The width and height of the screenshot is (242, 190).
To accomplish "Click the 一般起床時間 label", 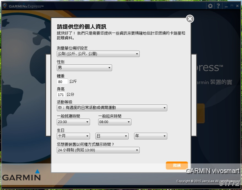I will tap(110, 116).
